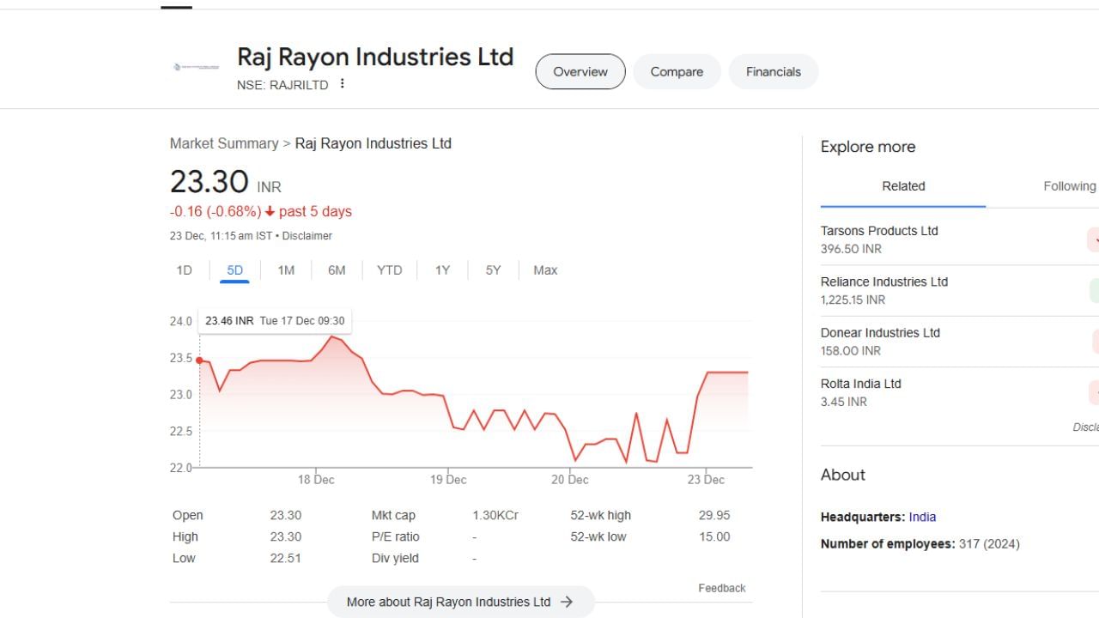Screen dimensions: 1099x618
Task: Click the -0.16 (-0.68%) change value
Action: (x=216, y=211)
